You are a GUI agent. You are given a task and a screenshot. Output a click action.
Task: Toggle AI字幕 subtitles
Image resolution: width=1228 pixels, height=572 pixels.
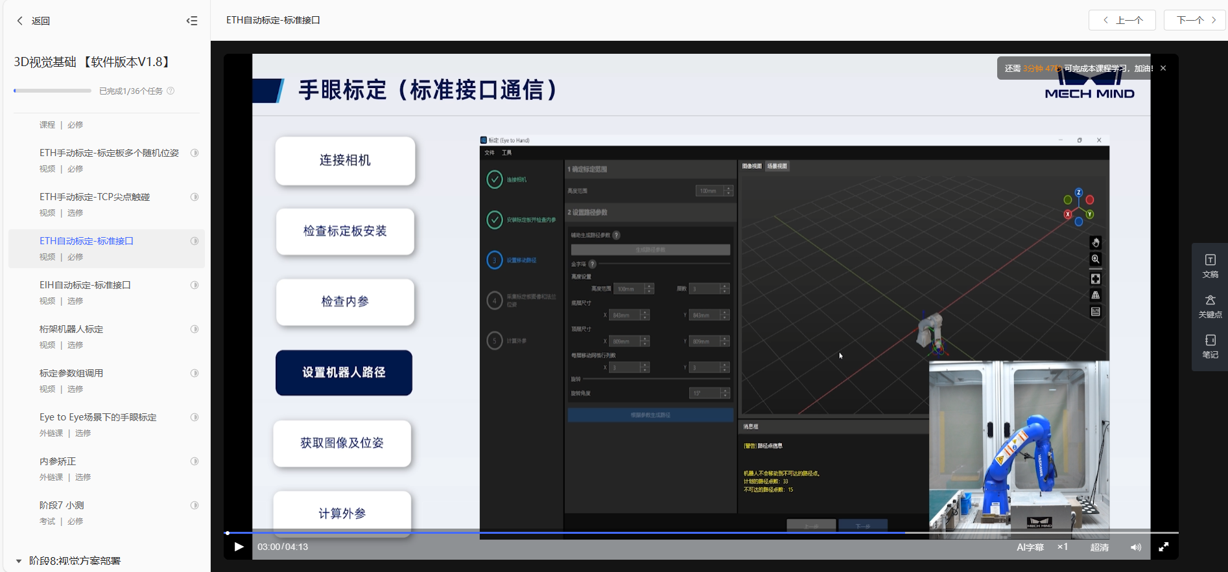pos(1030,547)
